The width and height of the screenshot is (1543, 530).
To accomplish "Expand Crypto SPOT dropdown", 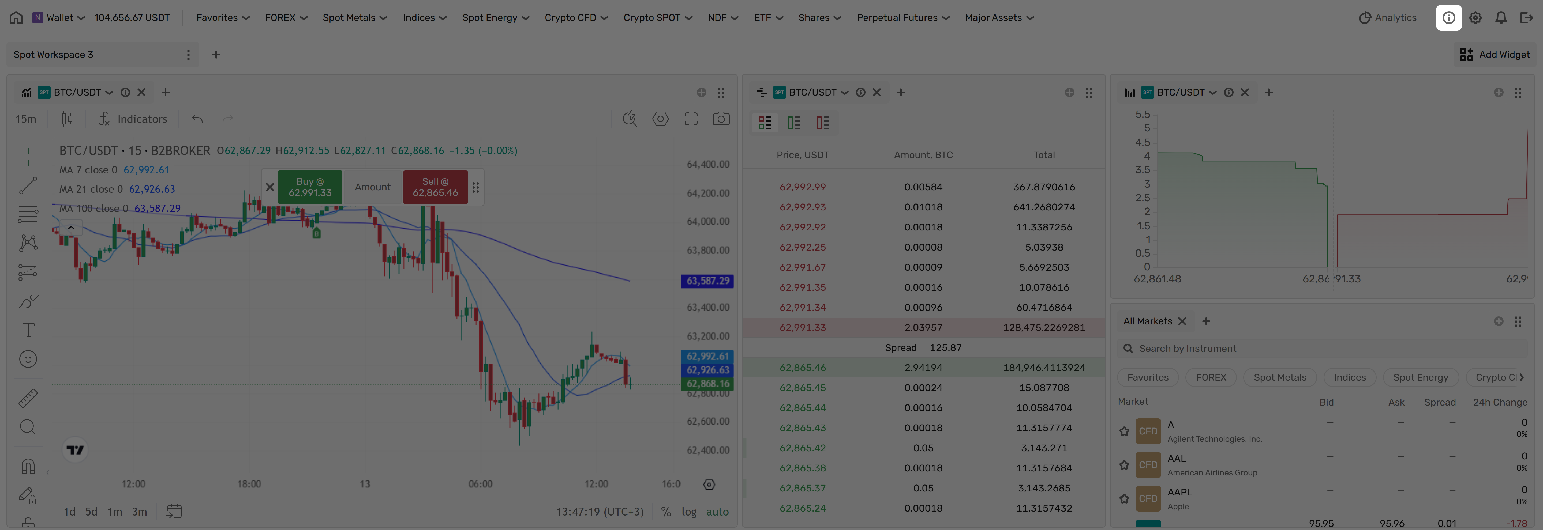I will click(658, 17).
